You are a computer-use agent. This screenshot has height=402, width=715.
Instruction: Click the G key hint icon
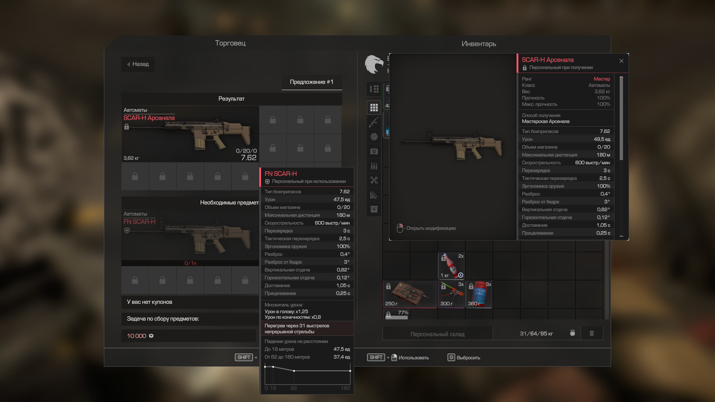(451, 357)
